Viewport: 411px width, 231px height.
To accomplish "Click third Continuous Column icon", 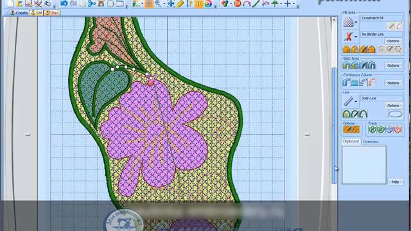I will [363, 83].
